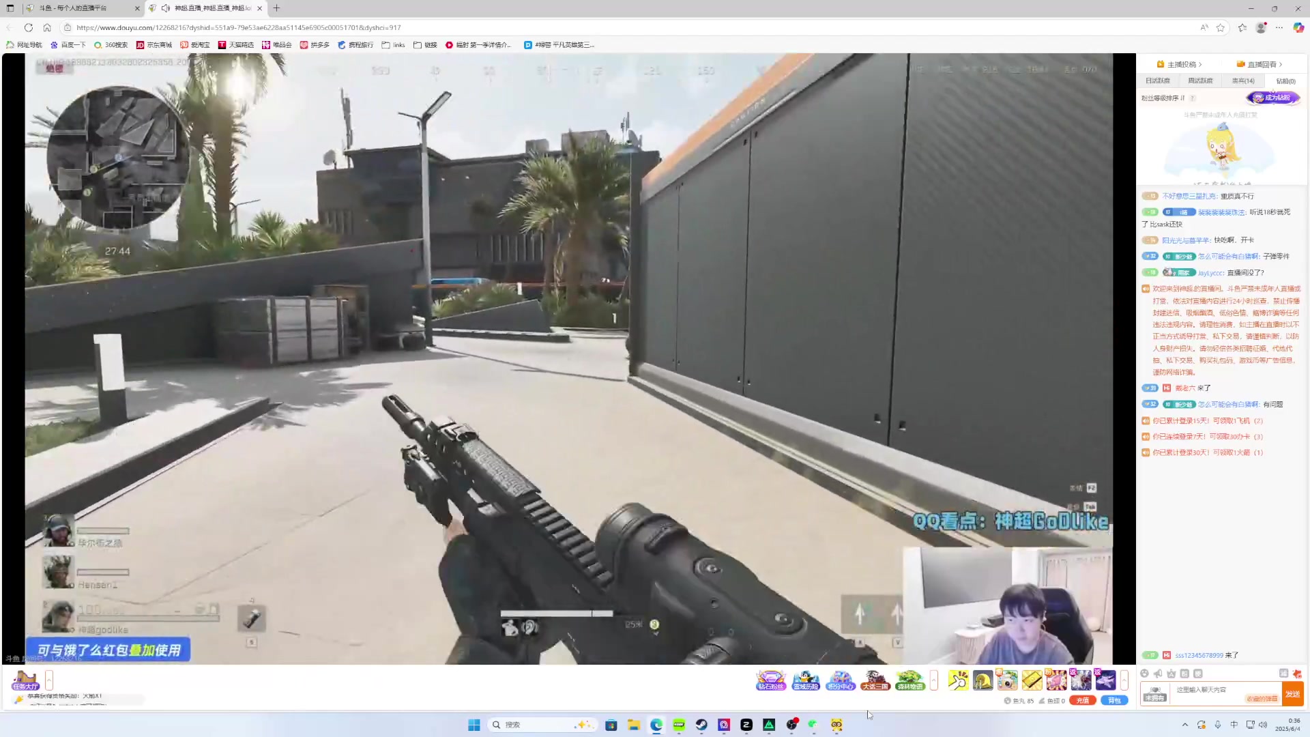1310x737 pixels.
Task: Send the golden bell gift
Action: click(x=982, y=680)
